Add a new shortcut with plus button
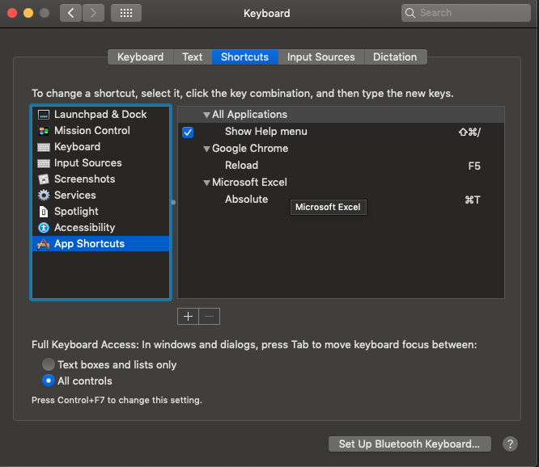Viewport: 539px width, 467px height. 188,317
